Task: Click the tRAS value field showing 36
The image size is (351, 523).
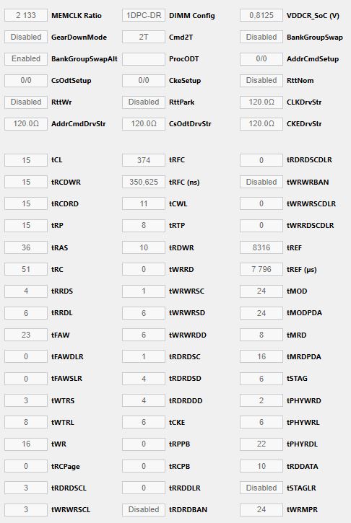Action: pos(26,247)
